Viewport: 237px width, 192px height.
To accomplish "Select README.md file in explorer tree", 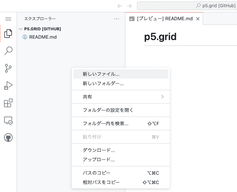I will tap(43, 37).
